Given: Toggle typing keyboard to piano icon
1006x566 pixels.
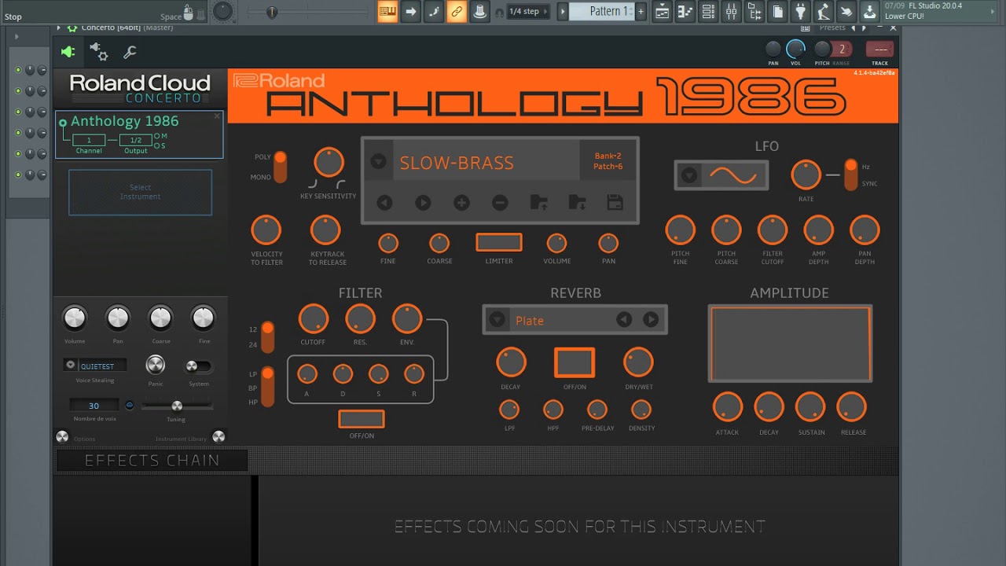Looking at the screenshot, I should coord(387,11).
